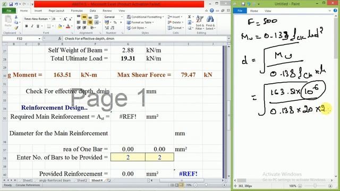Apply the Fill Color bucket icon
This screenshot has width=340, height=191.
pos(59,27)
